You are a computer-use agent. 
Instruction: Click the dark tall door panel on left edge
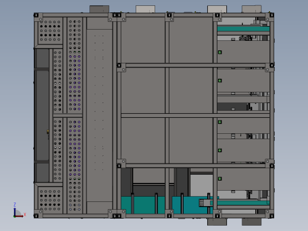coord(42,115)
